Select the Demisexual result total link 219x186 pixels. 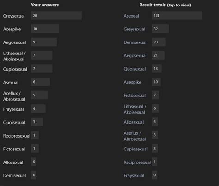pyautogui.click(x=135, y=42)
